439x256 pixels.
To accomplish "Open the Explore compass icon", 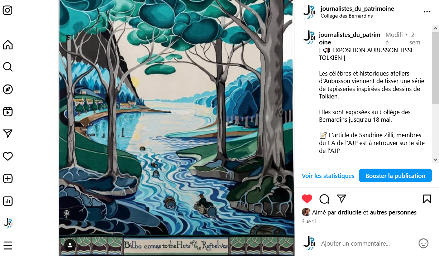I will 8,89.
